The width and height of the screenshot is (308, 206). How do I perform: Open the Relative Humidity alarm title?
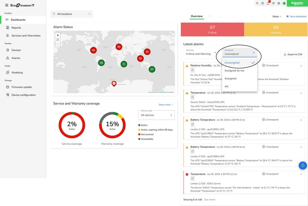click(x=201, y=65)
